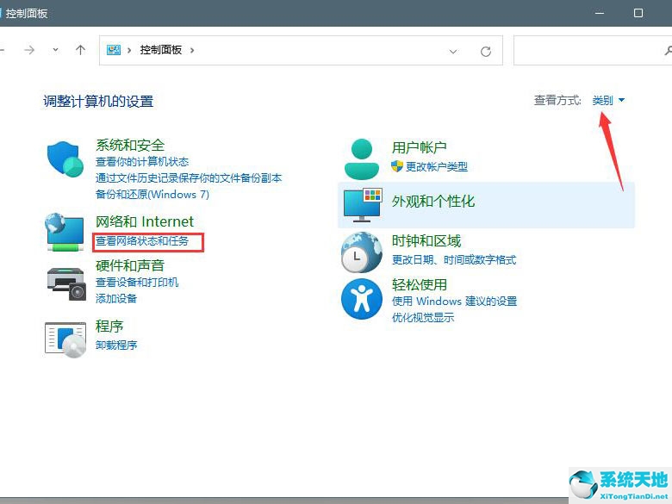Click the Control Panel icon in address bar
Viewport: 672px width, 504px height.
coord(114,50)
